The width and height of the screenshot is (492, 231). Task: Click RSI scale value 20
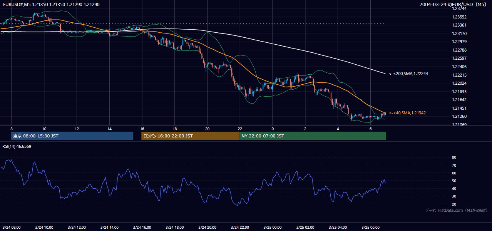(454, 204)
